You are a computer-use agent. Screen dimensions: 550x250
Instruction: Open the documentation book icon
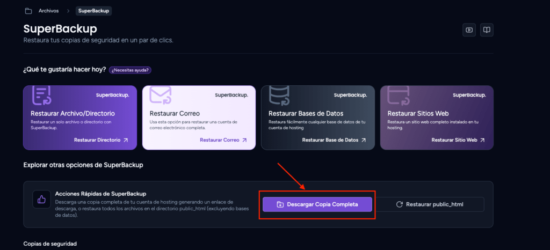point(487,30)
